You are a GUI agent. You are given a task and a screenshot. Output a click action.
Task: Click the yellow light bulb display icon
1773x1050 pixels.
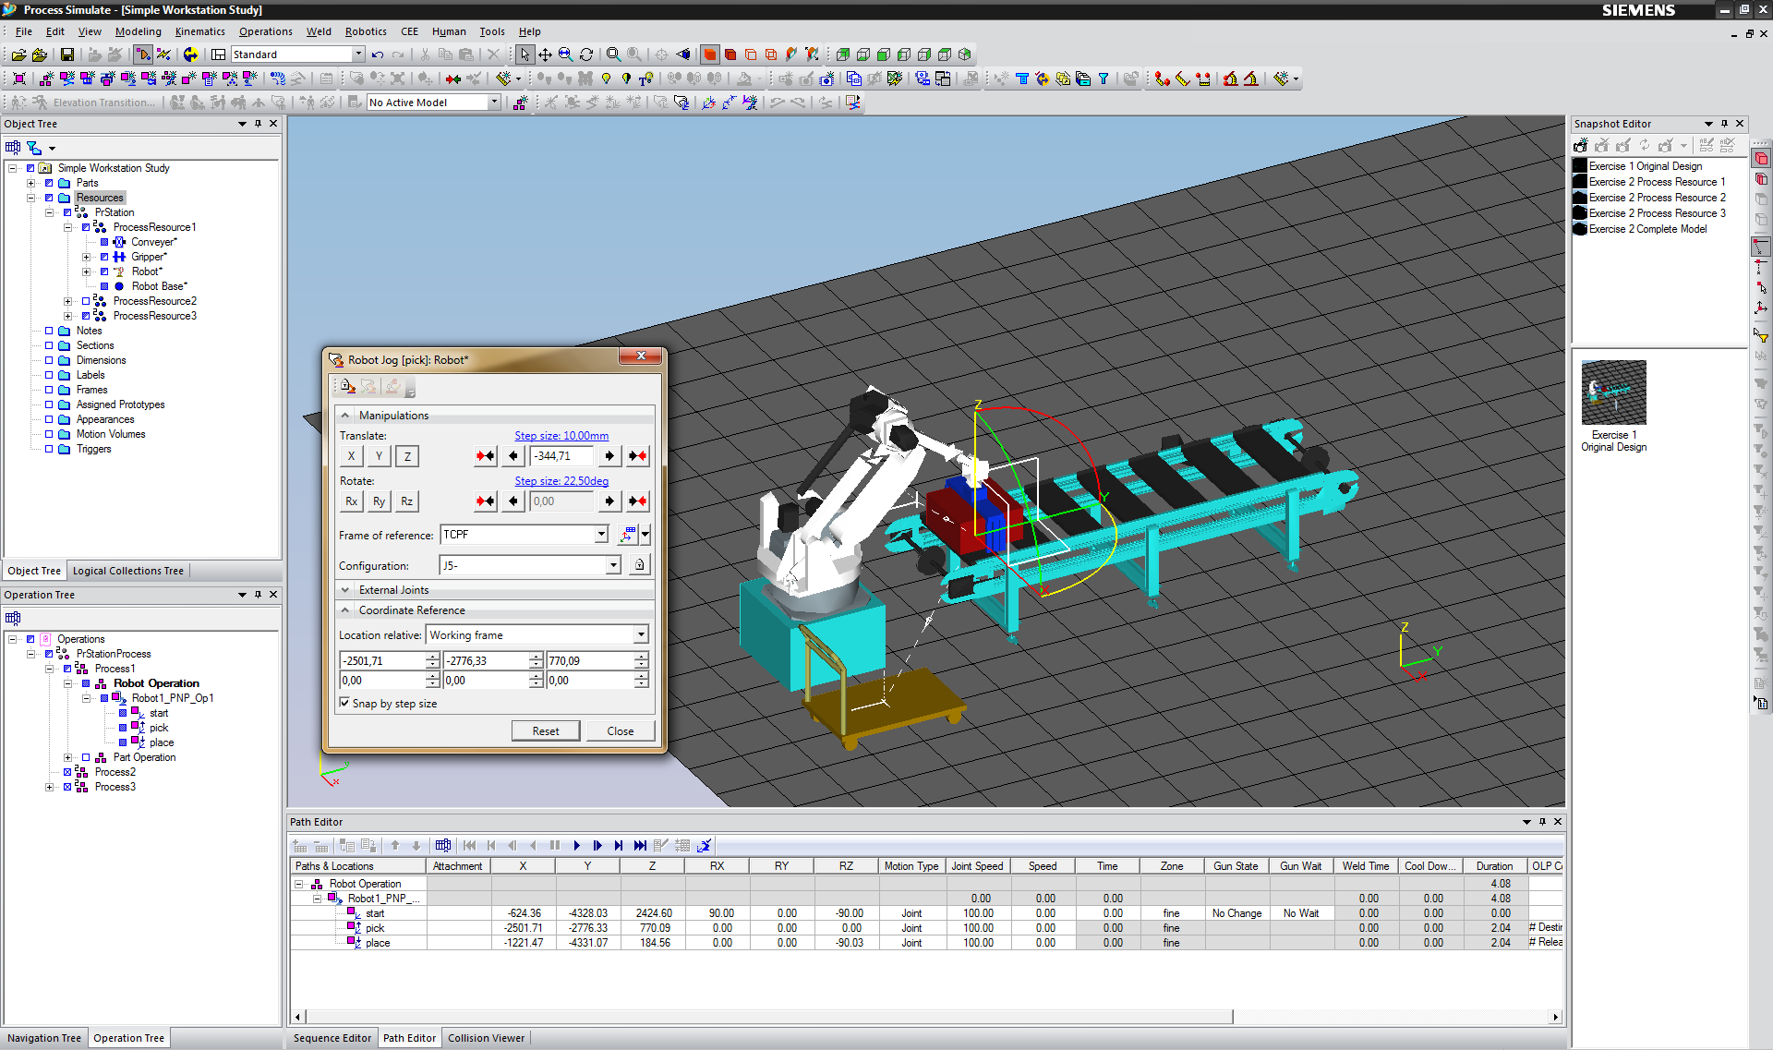click(606, 78)
